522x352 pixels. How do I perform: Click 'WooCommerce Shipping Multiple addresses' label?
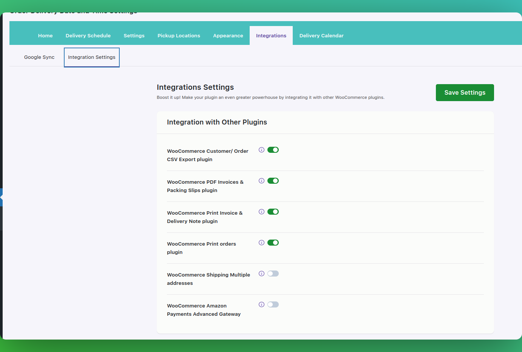coord(208,279)
